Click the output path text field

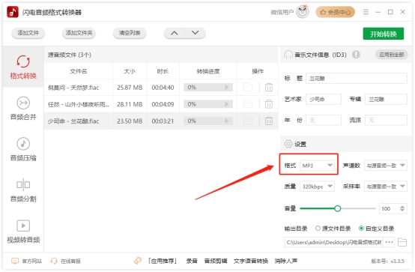334,242
